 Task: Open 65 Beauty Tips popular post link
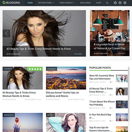[x=101, y=90]
